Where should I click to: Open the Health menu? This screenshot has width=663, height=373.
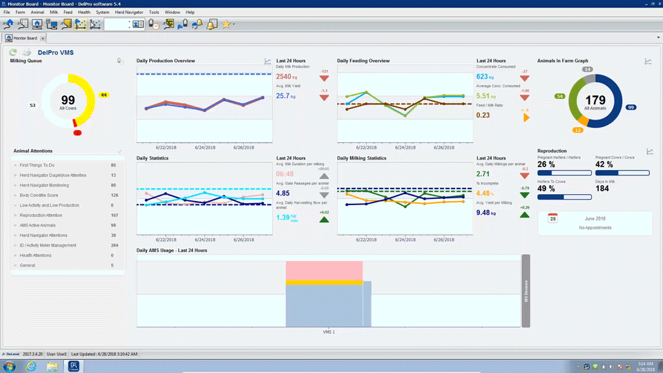click(84, 12)
